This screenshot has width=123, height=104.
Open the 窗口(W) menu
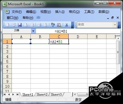12,18
